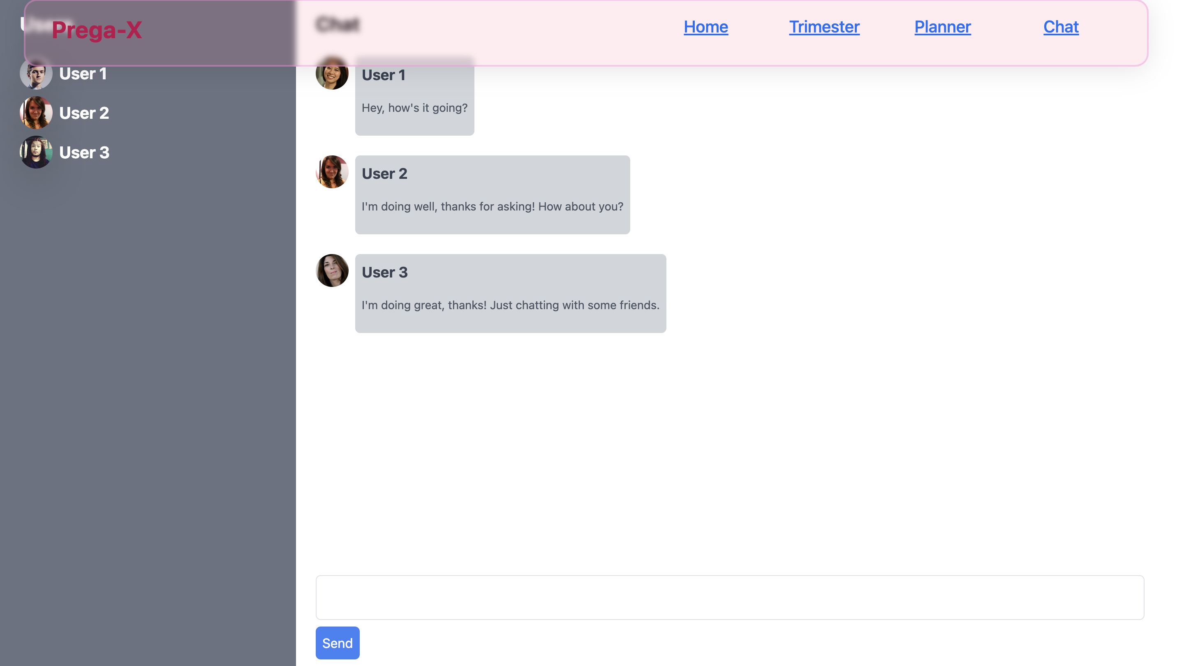
Task: Click User 1's avatar in chat message
Action: click(332, 77)
